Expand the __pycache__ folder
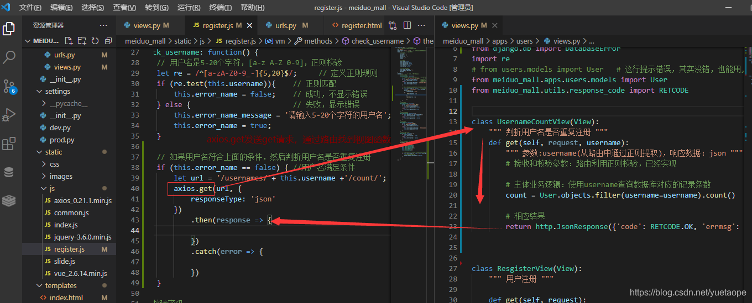This screenshot has width=752, height=303. click(x=69, y=103)
